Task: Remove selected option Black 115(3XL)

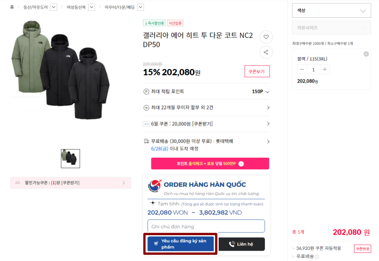Action: tap(366, 54)
